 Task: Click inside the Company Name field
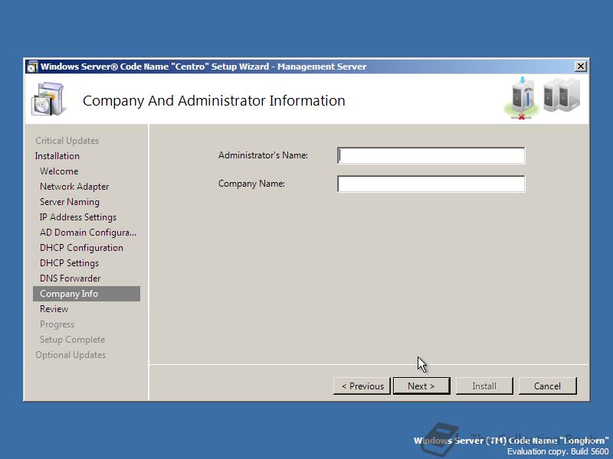click(431, 183)
